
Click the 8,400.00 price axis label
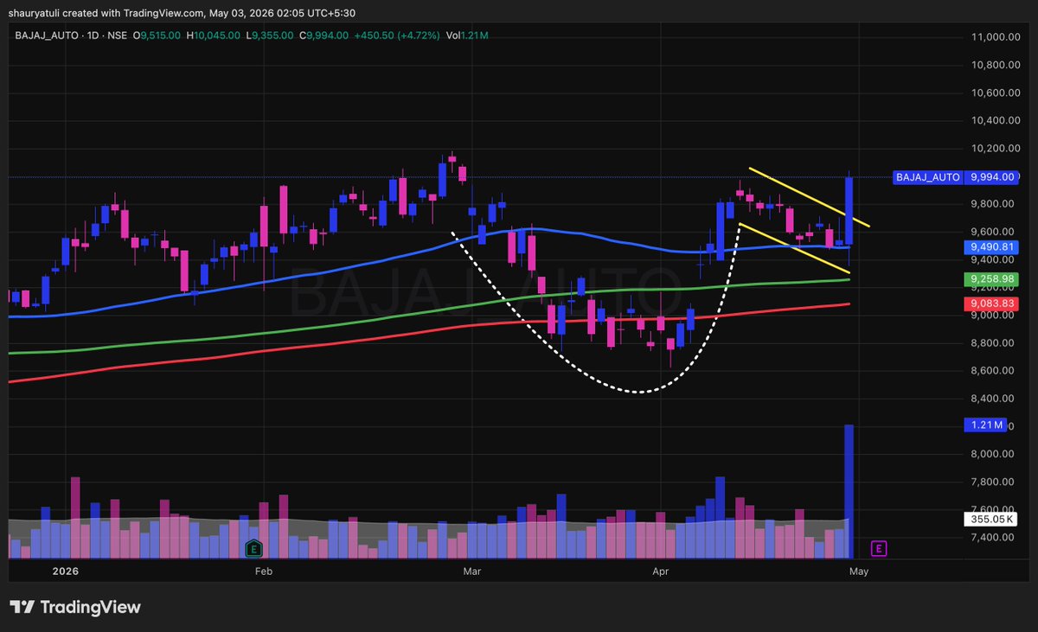click(994, 399)
